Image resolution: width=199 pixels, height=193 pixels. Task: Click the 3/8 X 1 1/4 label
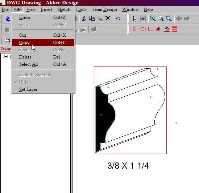[x=128, y=165]
